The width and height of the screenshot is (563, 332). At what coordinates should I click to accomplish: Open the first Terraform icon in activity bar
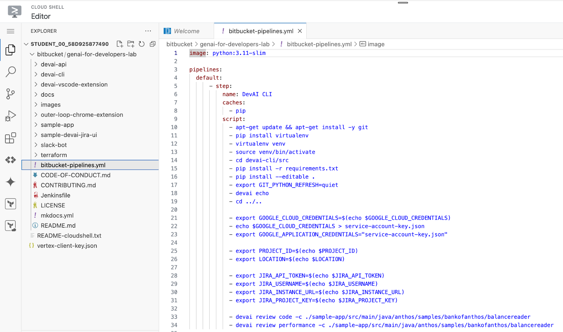point(11,204)
